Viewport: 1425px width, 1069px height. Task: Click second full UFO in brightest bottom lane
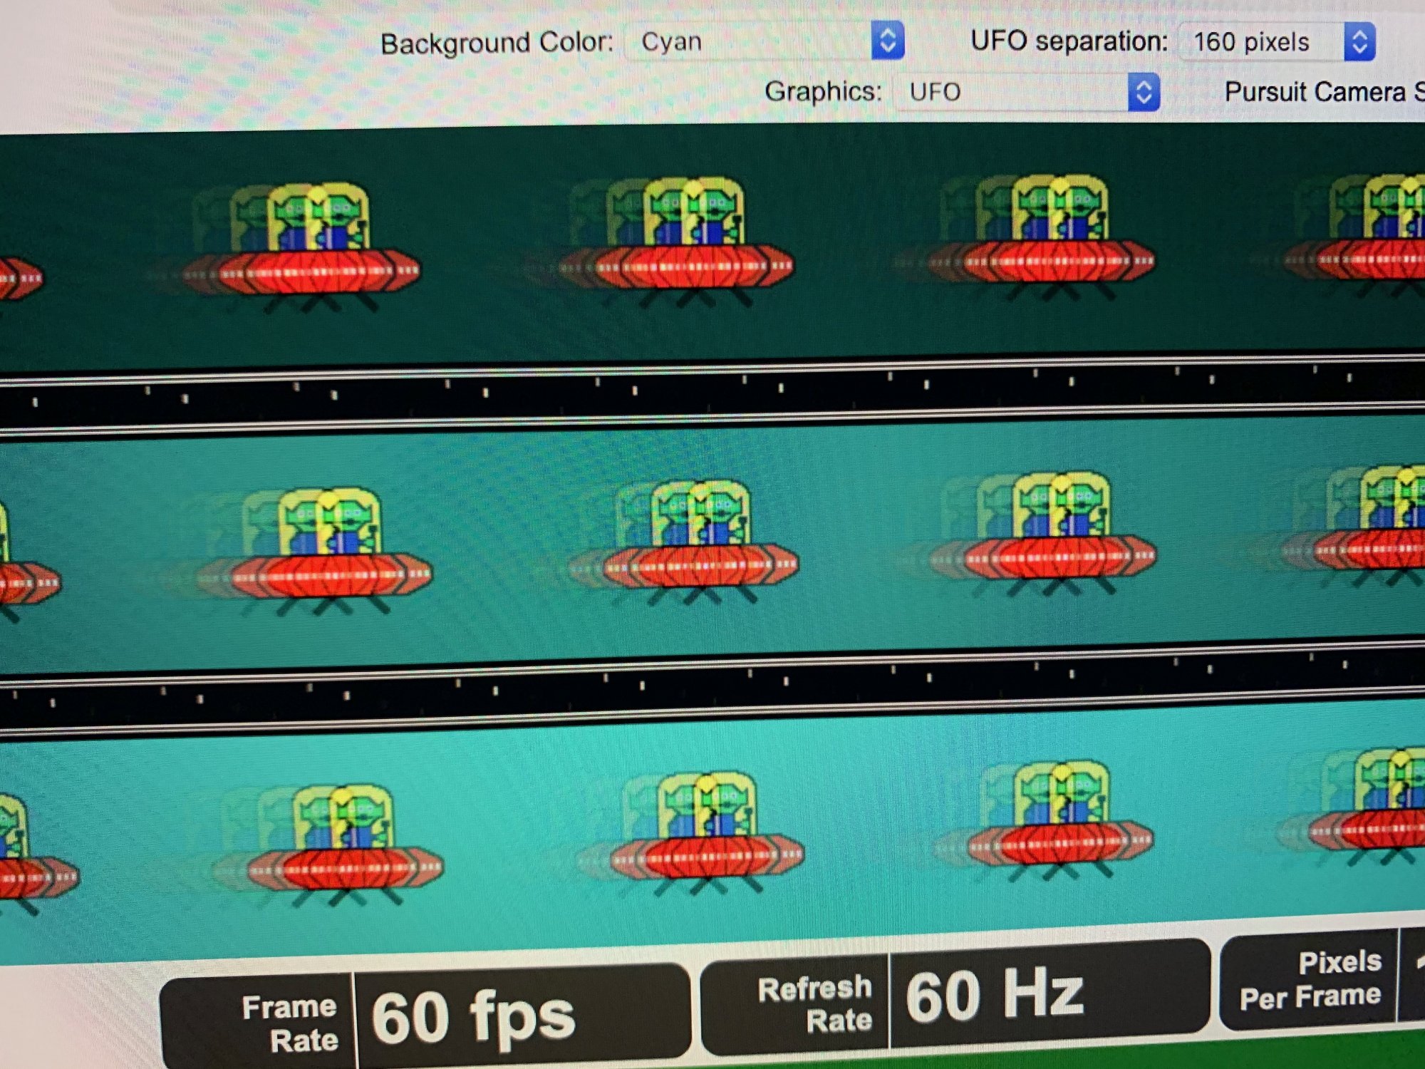click(705, 834)
